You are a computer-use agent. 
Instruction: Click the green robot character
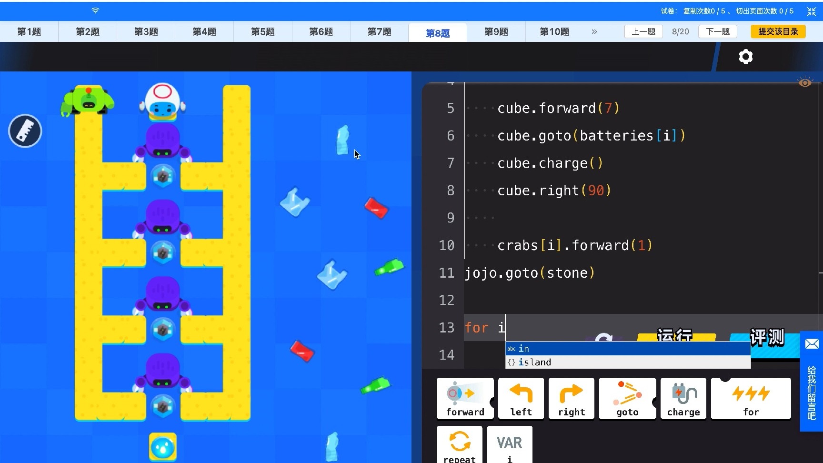(88, 101)
